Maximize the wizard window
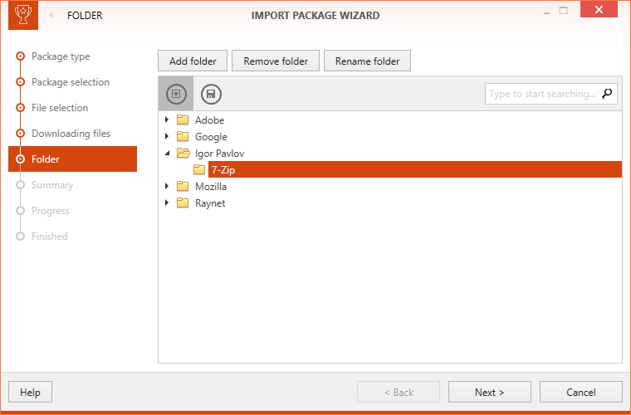Viewport: 631px width, 415px height. click(564, 11)
